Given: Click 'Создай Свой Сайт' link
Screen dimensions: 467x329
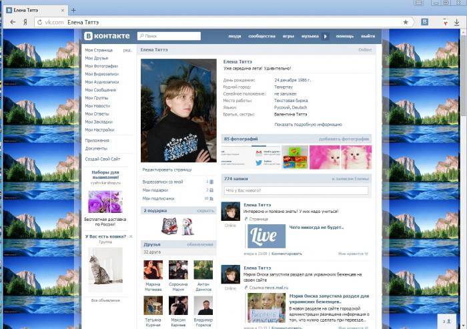Looking at the screenshot, I should 103,159.
